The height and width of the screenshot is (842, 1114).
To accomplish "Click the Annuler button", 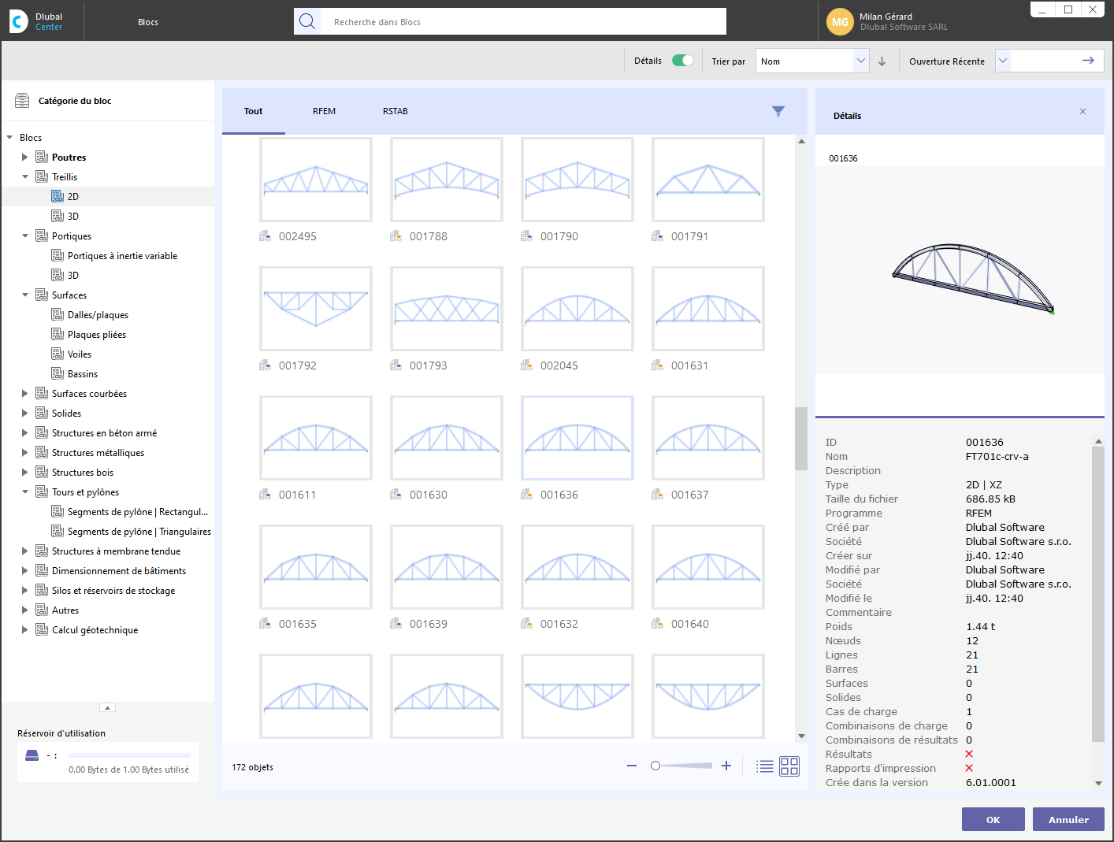I will point(1068,819).
